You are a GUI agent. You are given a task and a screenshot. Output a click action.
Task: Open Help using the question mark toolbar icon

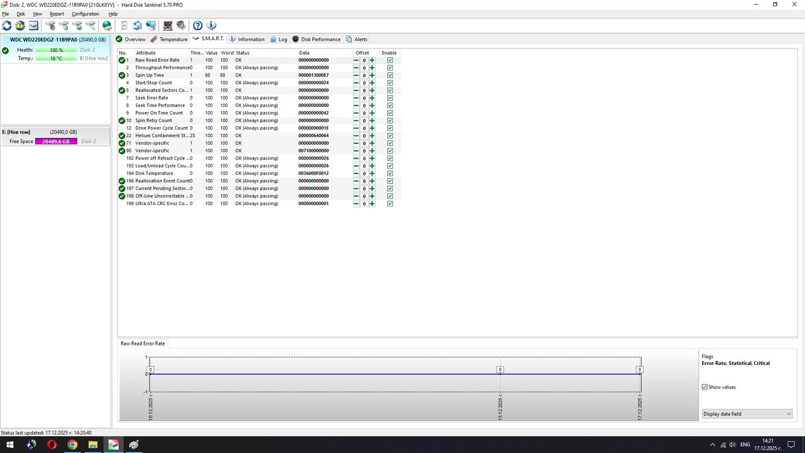(x=197, y=25)
